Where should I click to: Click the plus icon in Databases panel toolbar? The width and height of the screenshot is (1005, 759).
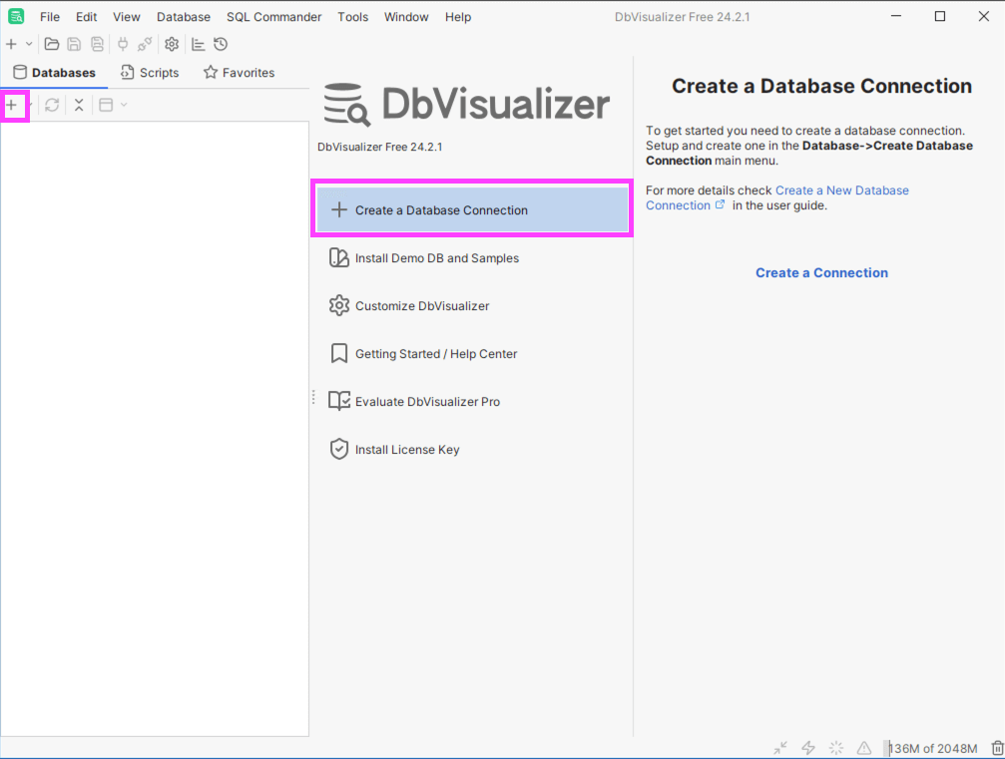(12, 105)
